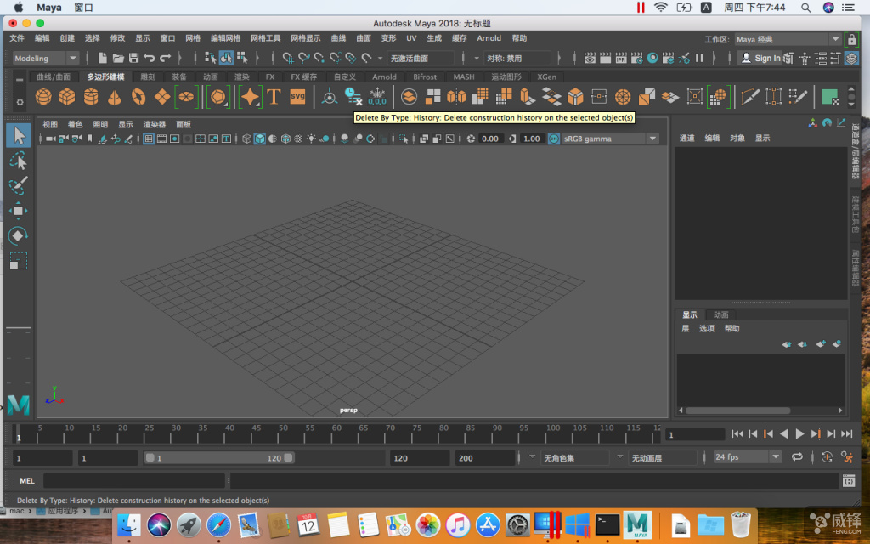Select the Select tool arrow
Image resolution: width=870 pixels, height=544 pixels.
[x=19, y=135]
